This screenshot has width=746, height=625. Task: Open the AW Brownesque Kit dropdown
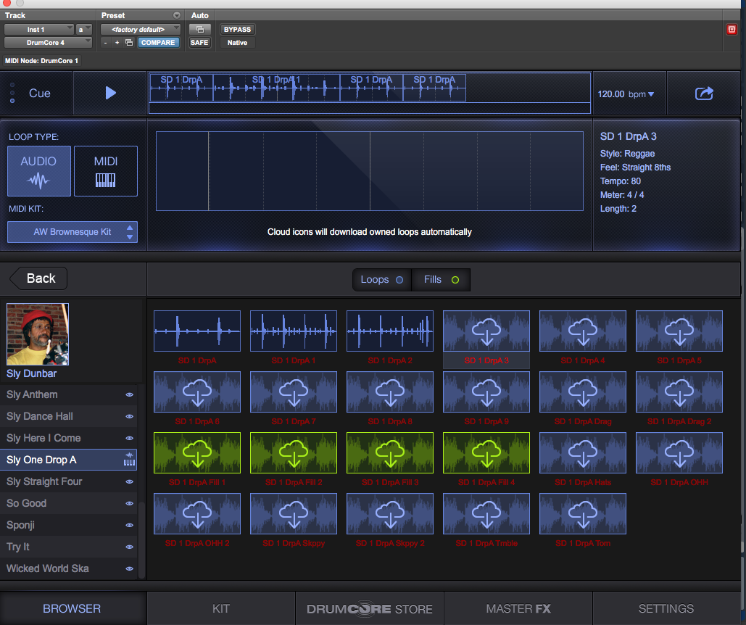pos(72,232)
